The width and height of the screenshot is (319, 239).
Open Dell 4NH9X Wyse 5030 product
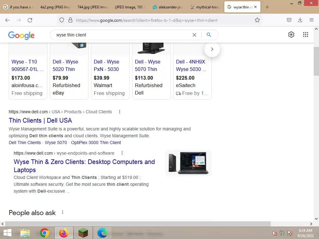pos(191,65)
